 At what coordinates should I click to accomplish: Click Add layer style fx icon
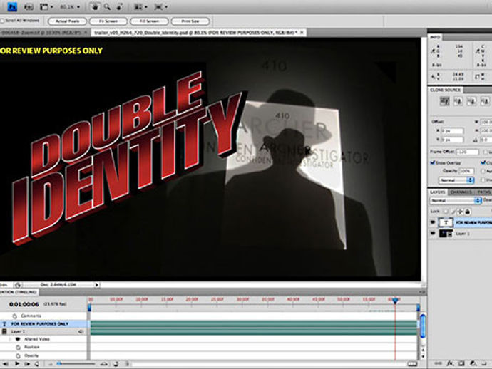pyautogui.click(x=450, y=364)
